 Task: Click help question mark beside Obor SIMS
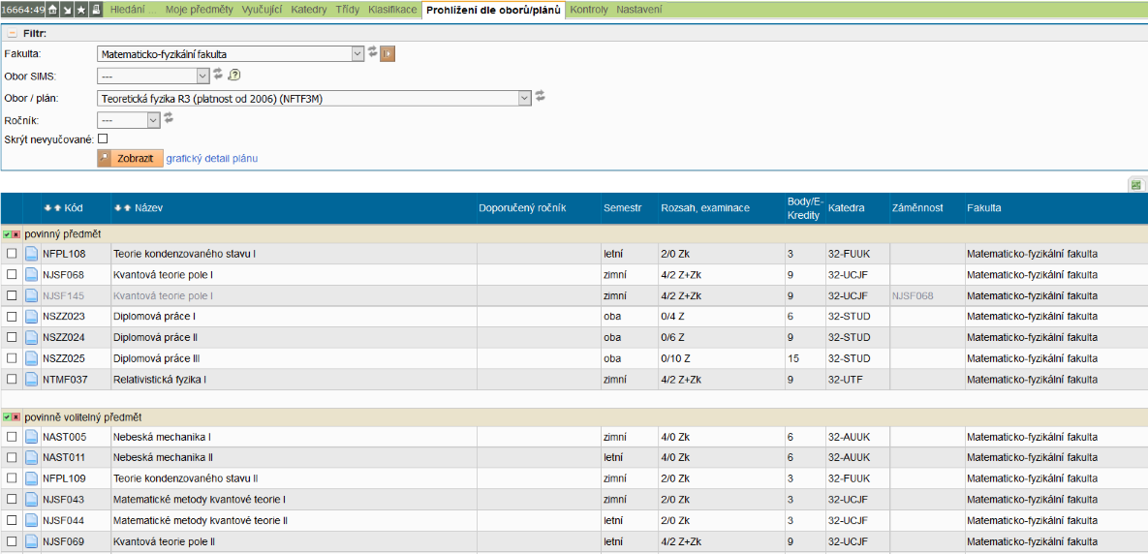coord(233,75)
